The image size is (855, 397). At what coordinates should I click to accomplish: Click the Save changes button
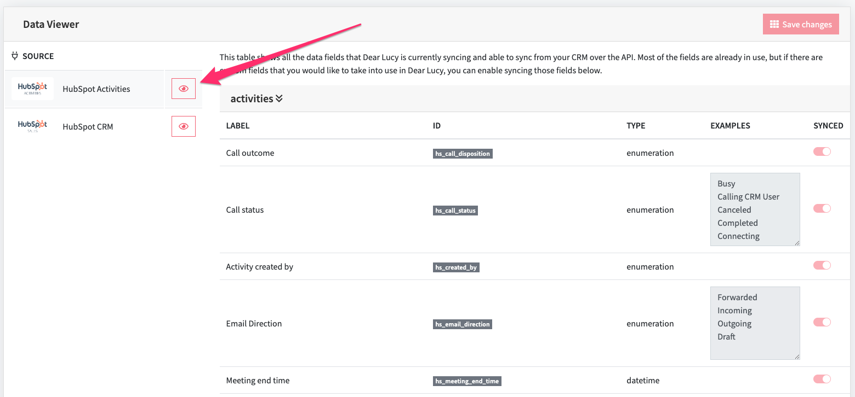801,24
